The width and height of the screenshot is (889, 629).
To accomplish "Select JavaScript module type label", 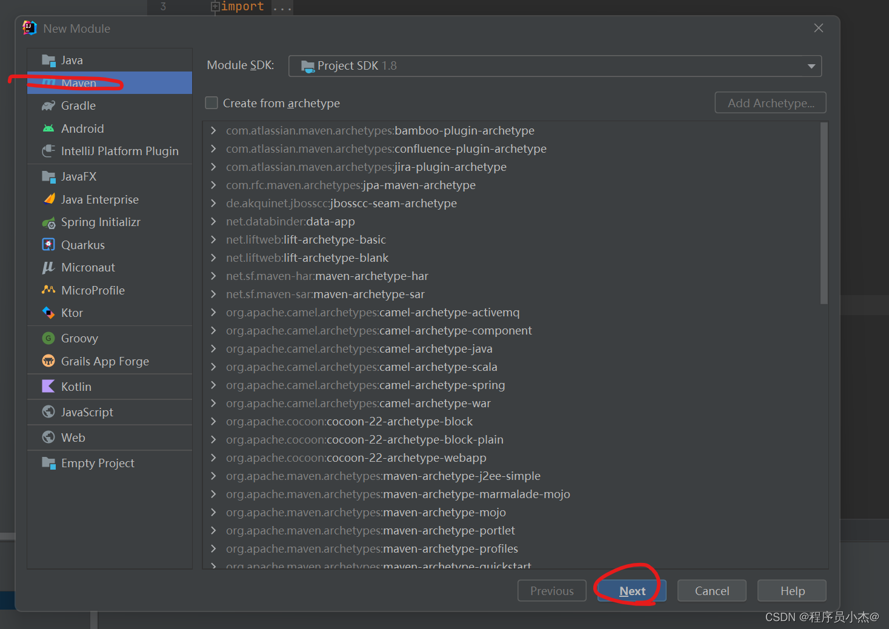I will (87, 412).
